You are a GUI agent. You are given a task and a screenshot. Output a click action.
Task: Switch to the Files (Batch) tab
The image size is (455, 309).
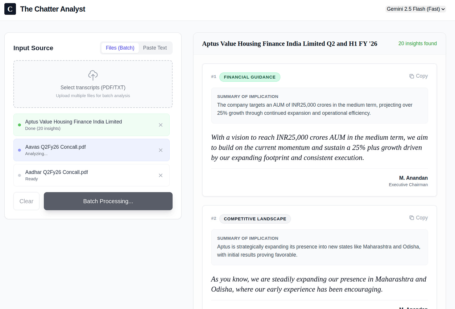tap(120, 48)
